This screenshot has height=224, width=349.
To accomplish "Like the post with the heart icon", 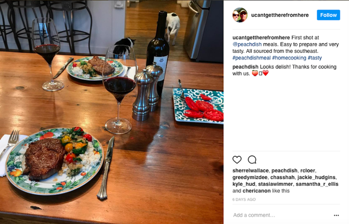I will (237, 160).
